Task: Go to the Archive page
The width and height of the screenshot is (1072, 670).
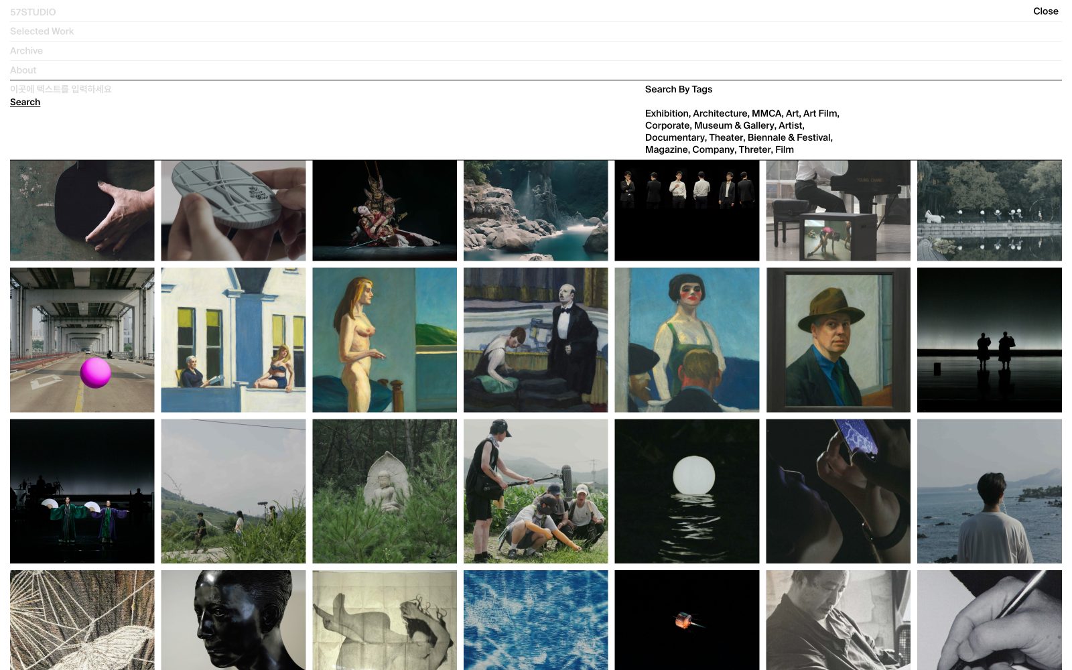Action: point(26,51)
